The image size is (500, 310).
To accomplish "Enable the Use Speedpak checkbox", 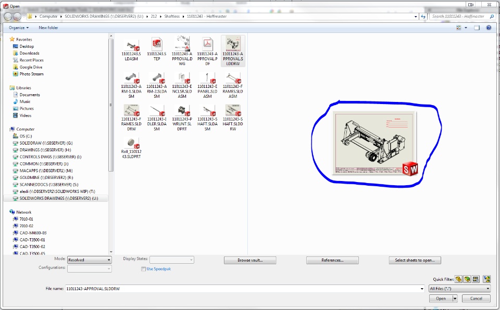I will tap(143, 269).
